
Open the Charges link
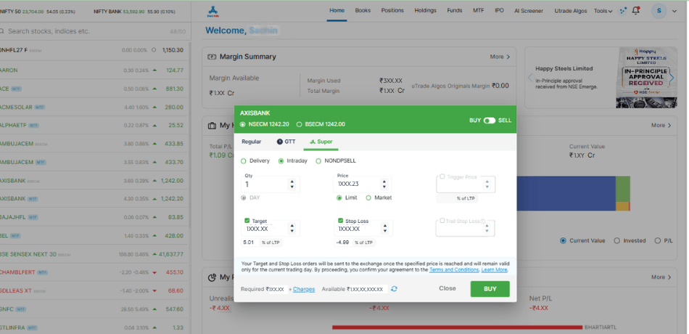[304, 289]
